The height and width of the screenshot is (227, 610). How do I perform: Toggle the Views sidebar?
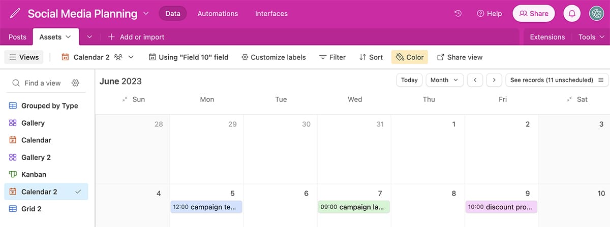[x=24, y=57]
